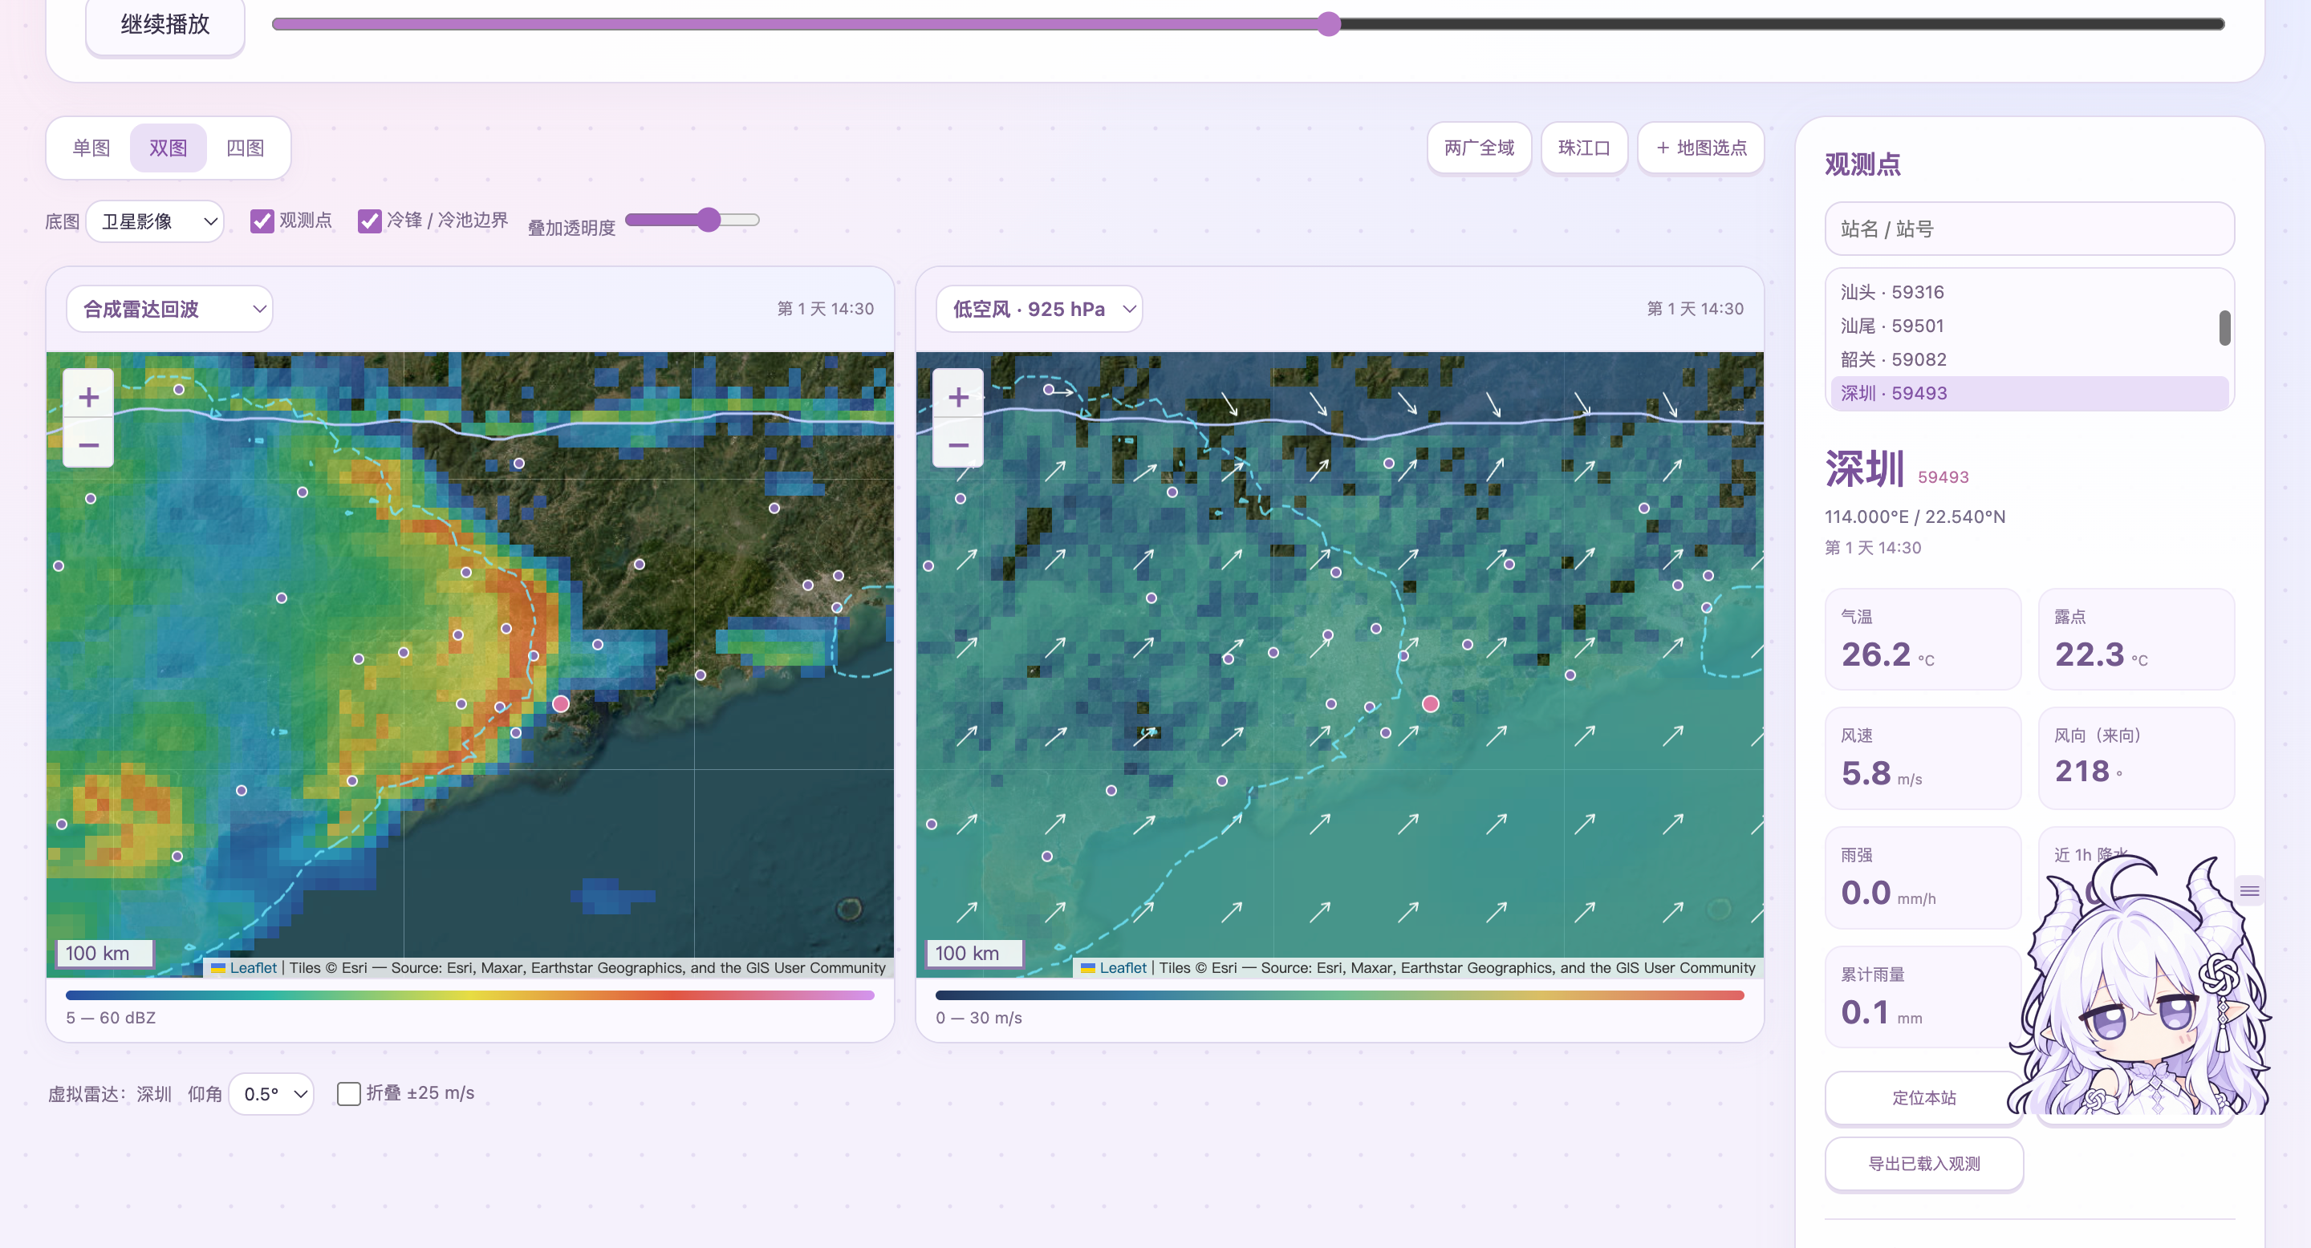Click the highlighted pink Shenzhen station marker on radar map
Viewport: 2311px width, 1248px height.
561,703
